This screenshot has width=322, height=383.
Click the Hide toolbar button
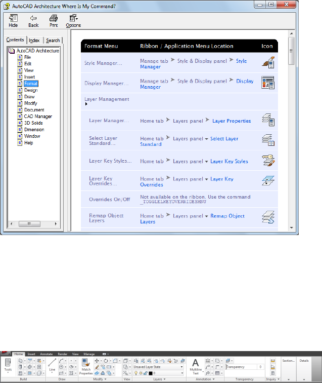coord(13,21)
